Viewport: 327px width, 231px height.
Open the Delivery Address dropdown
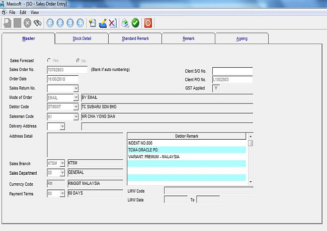tap(62, 127)
